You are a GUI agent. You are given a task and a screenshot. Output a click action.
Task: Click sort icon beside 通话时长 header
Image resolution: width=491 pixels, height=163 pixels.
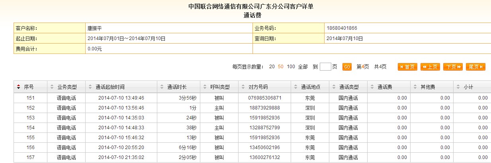pyautogui.click(x=161, y=87)
